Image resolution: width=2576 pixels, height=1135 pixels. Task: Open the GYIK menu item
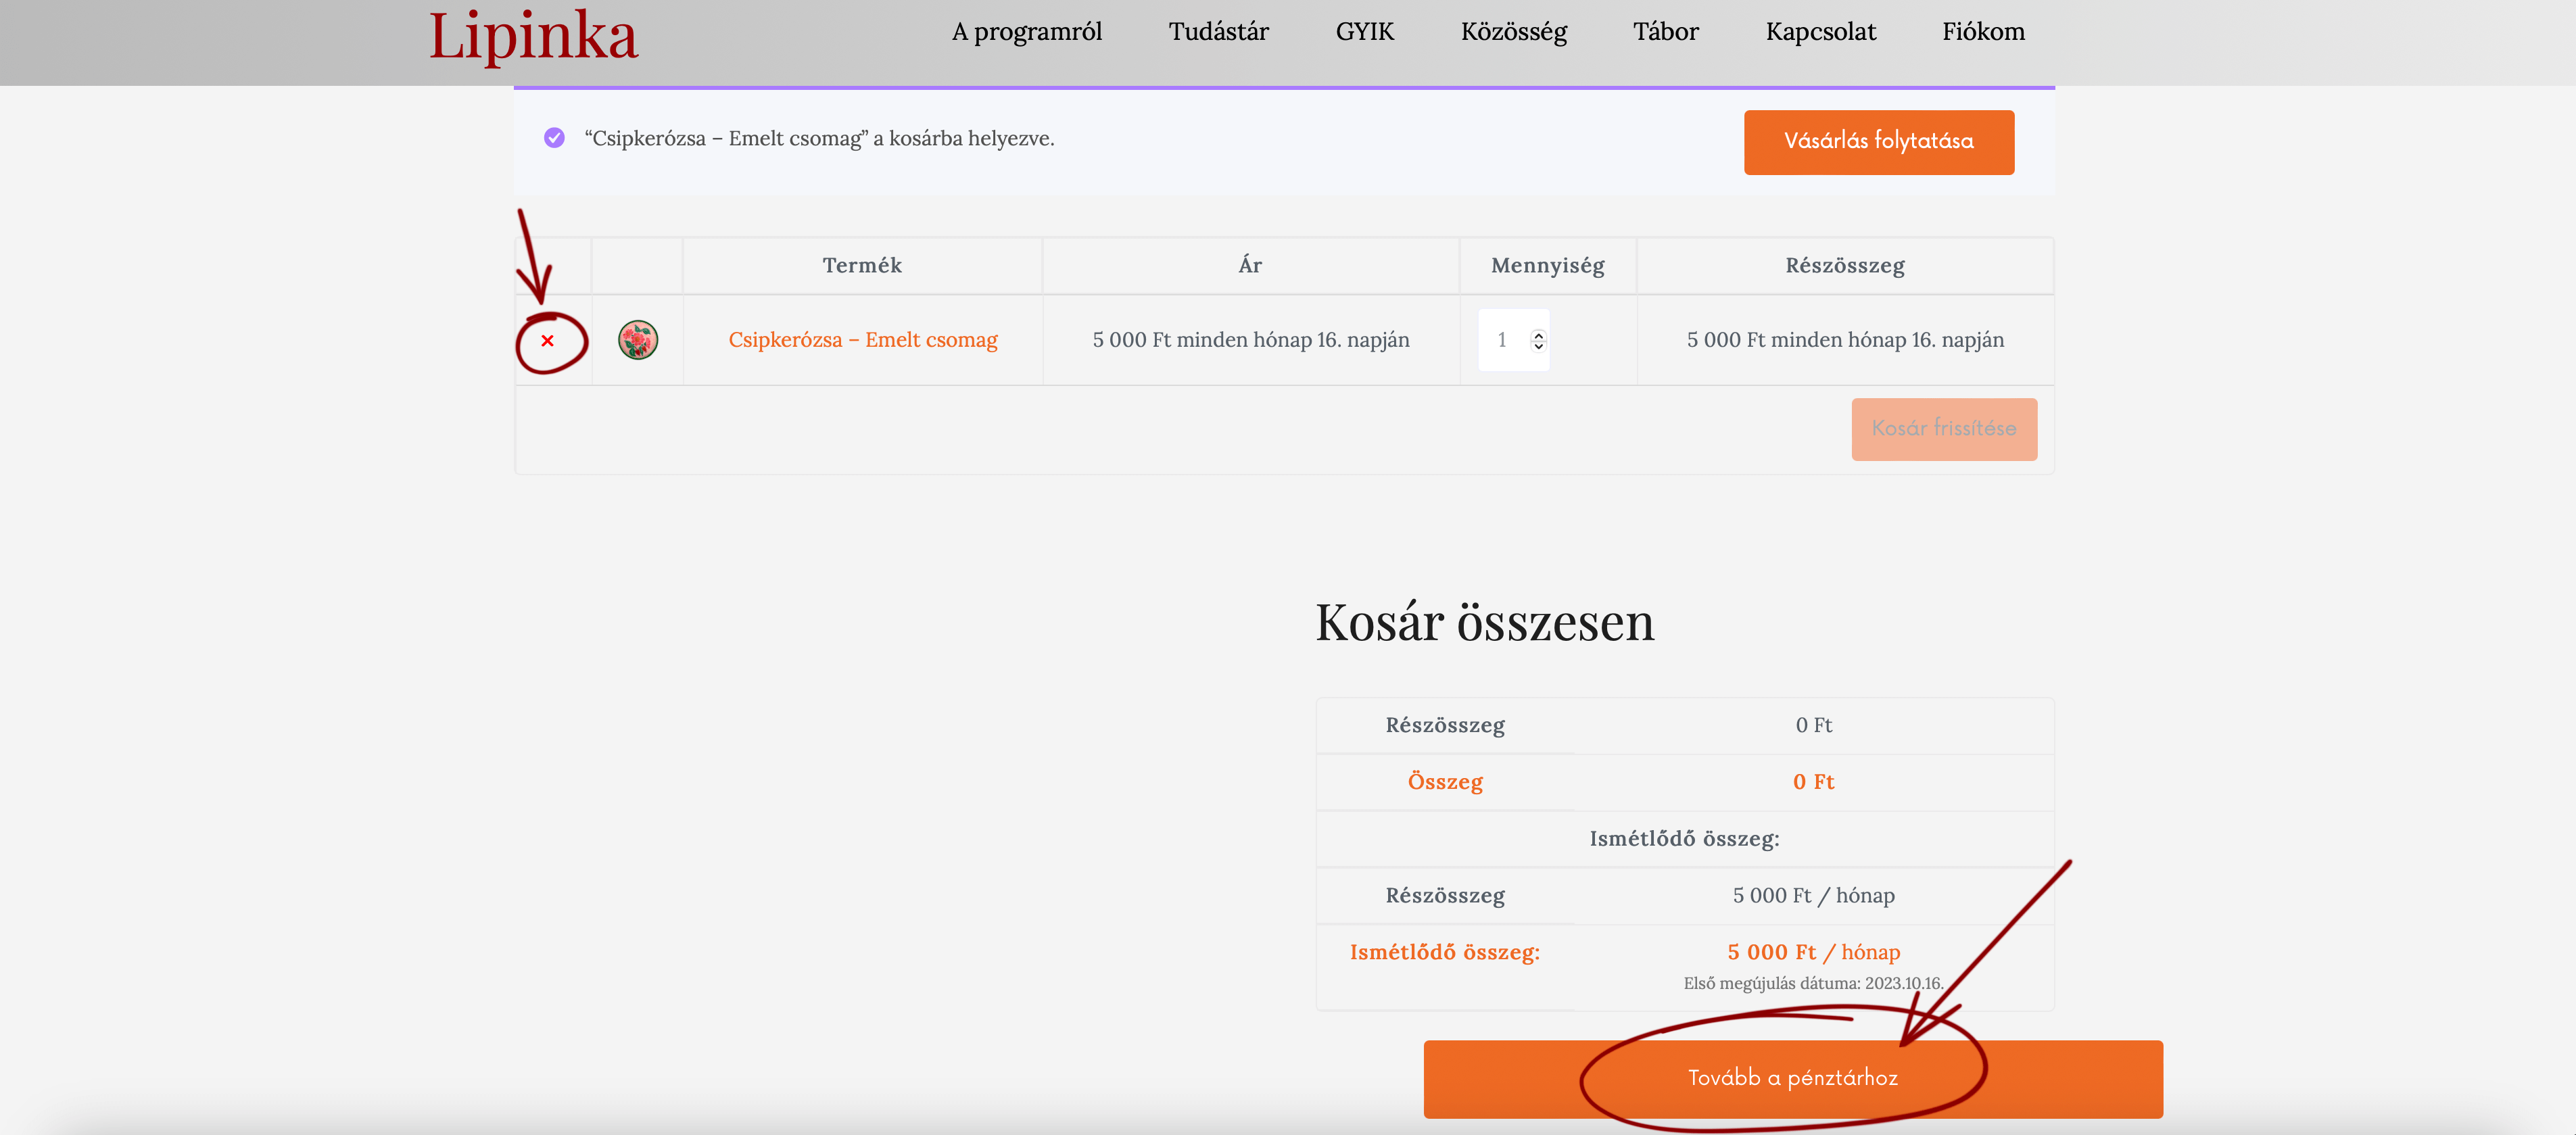[x=1364, y=32]
